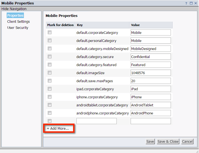Click value field containing Confidential

pos(151,57)
